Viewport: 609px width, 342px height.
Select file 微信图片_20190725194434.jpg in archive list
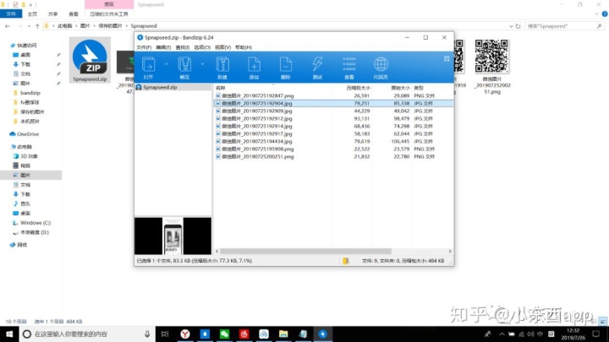click(257, 142)
